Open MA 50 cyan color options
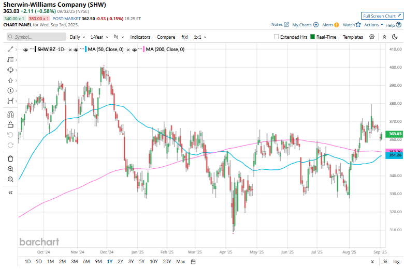The height and width of the screenshot is (271, 404). pyautogui.click(x=86, y=50)
